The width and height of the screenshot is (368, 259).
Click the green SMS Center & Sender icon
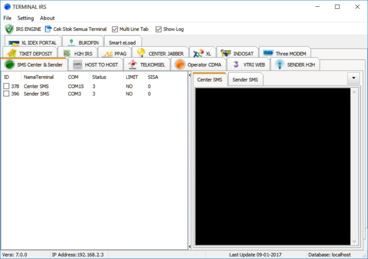[x=9, y=64]
